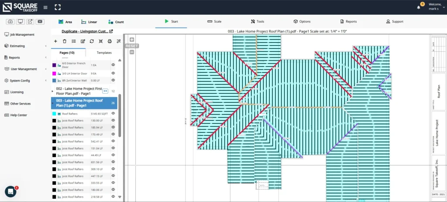Hide the 3/0 LH Interior Door takeoff
Viewport: 447px width, 202px height.
point(113,74)
